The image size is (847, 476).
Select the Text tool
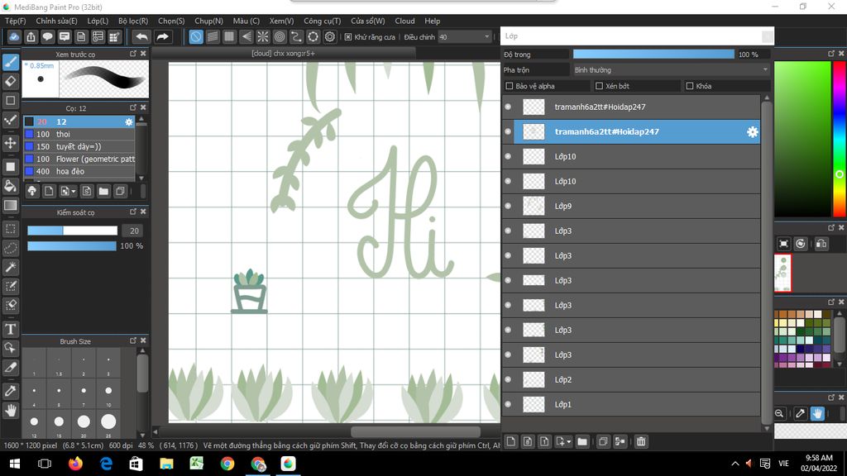click(10, 329)
